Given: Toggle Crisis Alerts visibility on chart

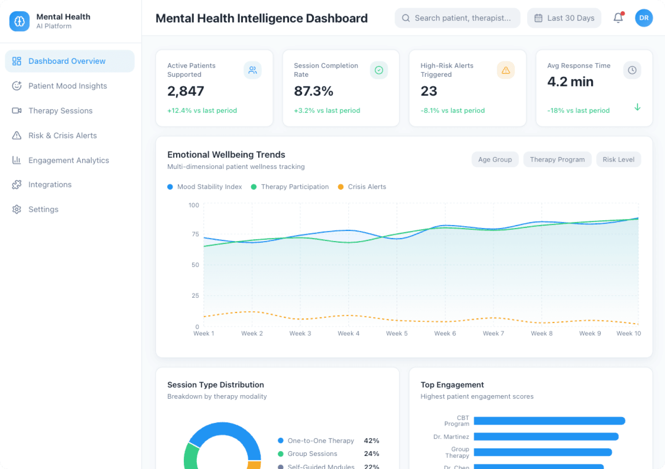Looking at the screenshot, I should pyautogui.click(x=362, y=187).
